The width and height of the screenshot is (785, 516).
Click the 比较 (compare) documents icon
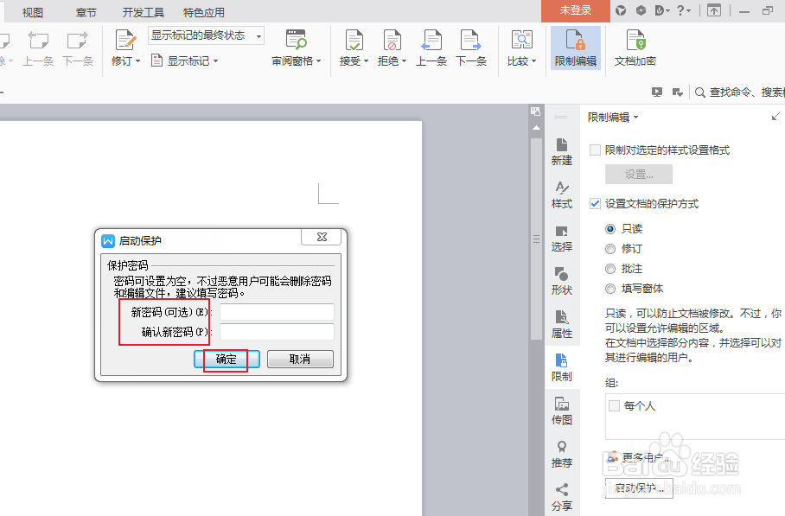(521, 43)
